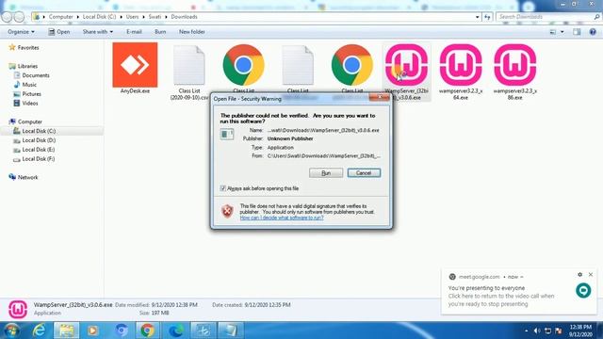The height and width of the screenshot is (339, 603).
Task: Click the magnifier icon in search box
Action: pyautogui.click(x=596, y=17)
